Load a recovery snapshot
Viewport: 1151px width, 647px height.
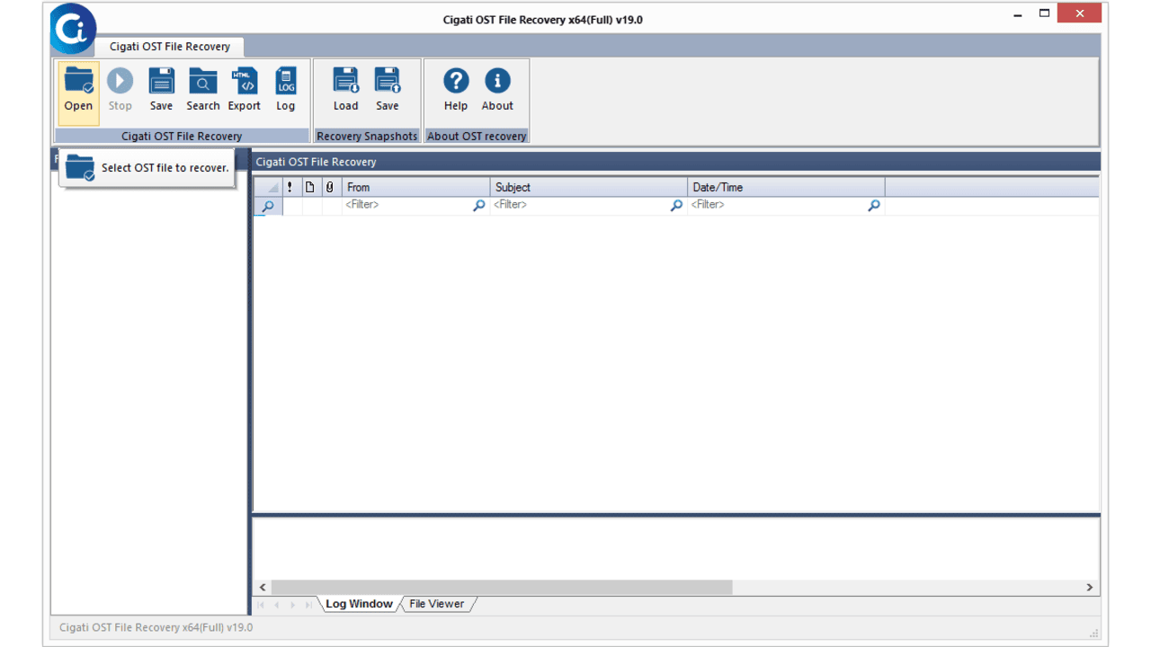tap(346, 90)
